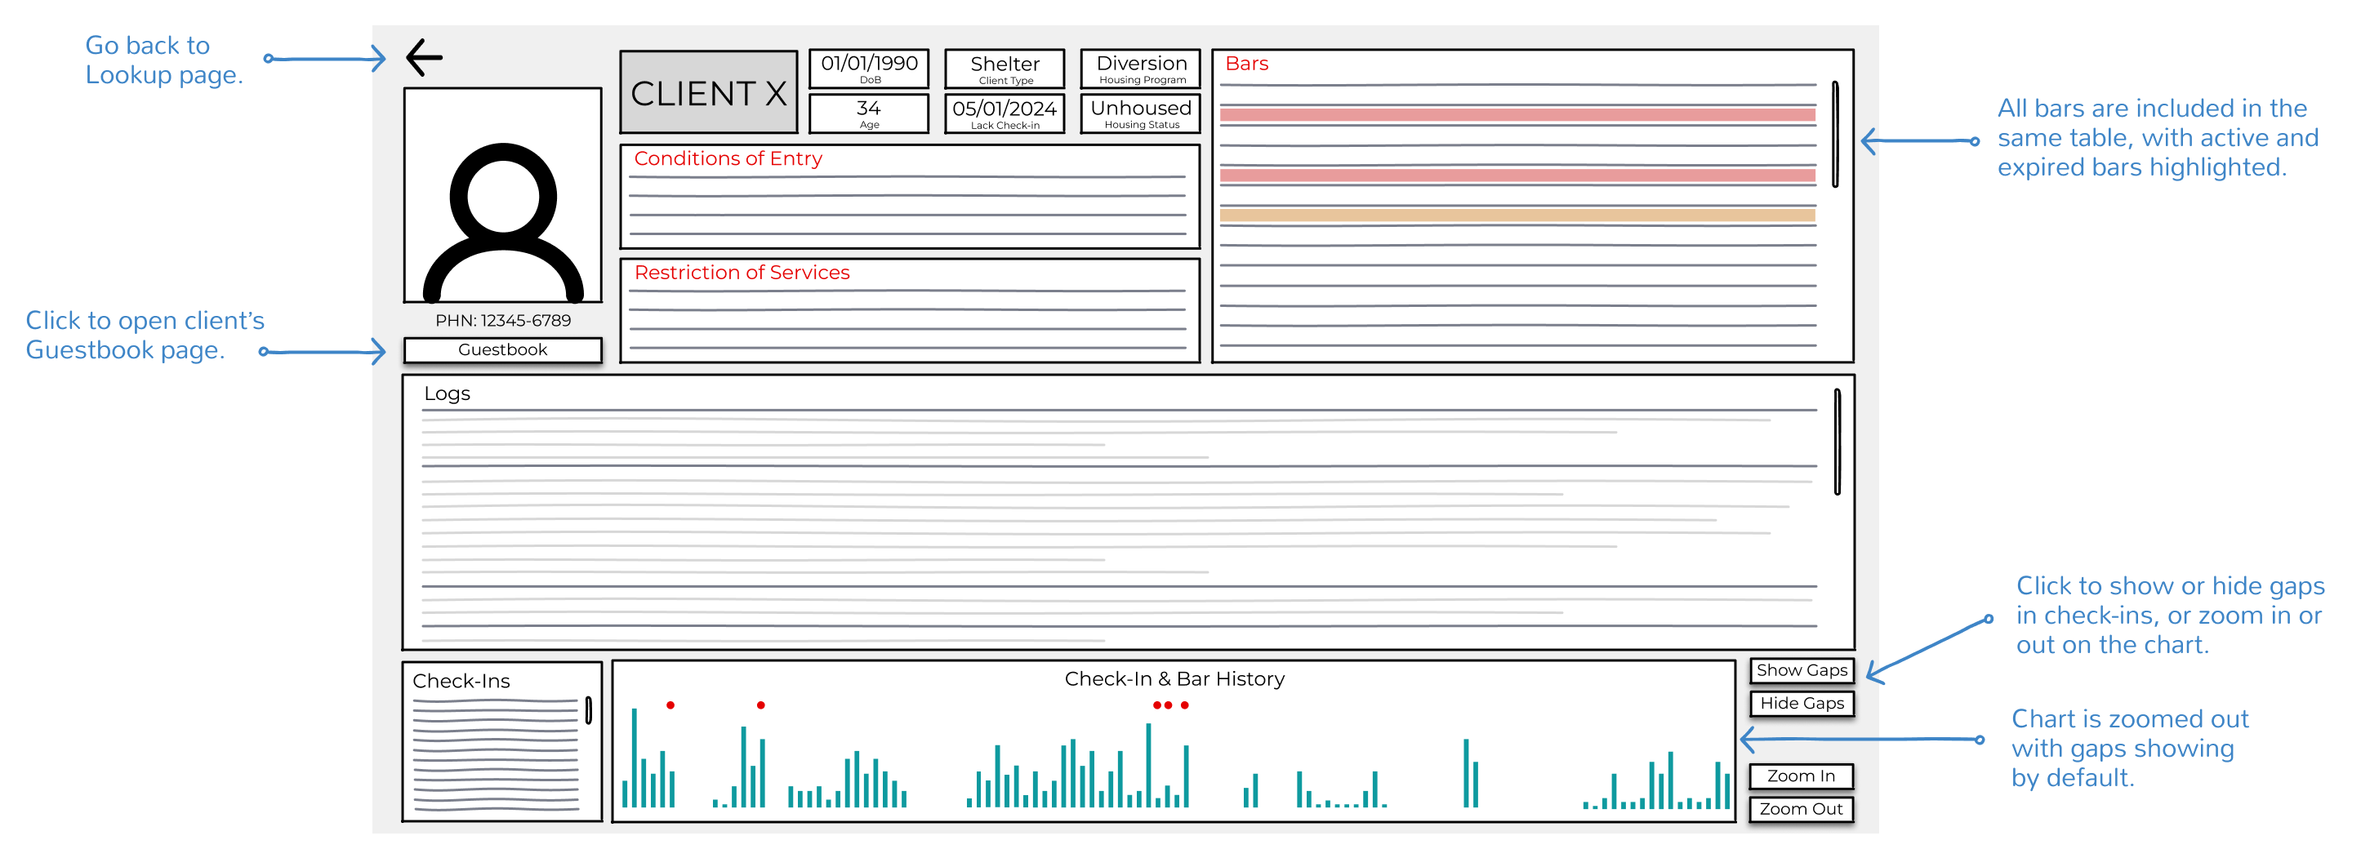Click the client profile avatar image

pos(502,195)
